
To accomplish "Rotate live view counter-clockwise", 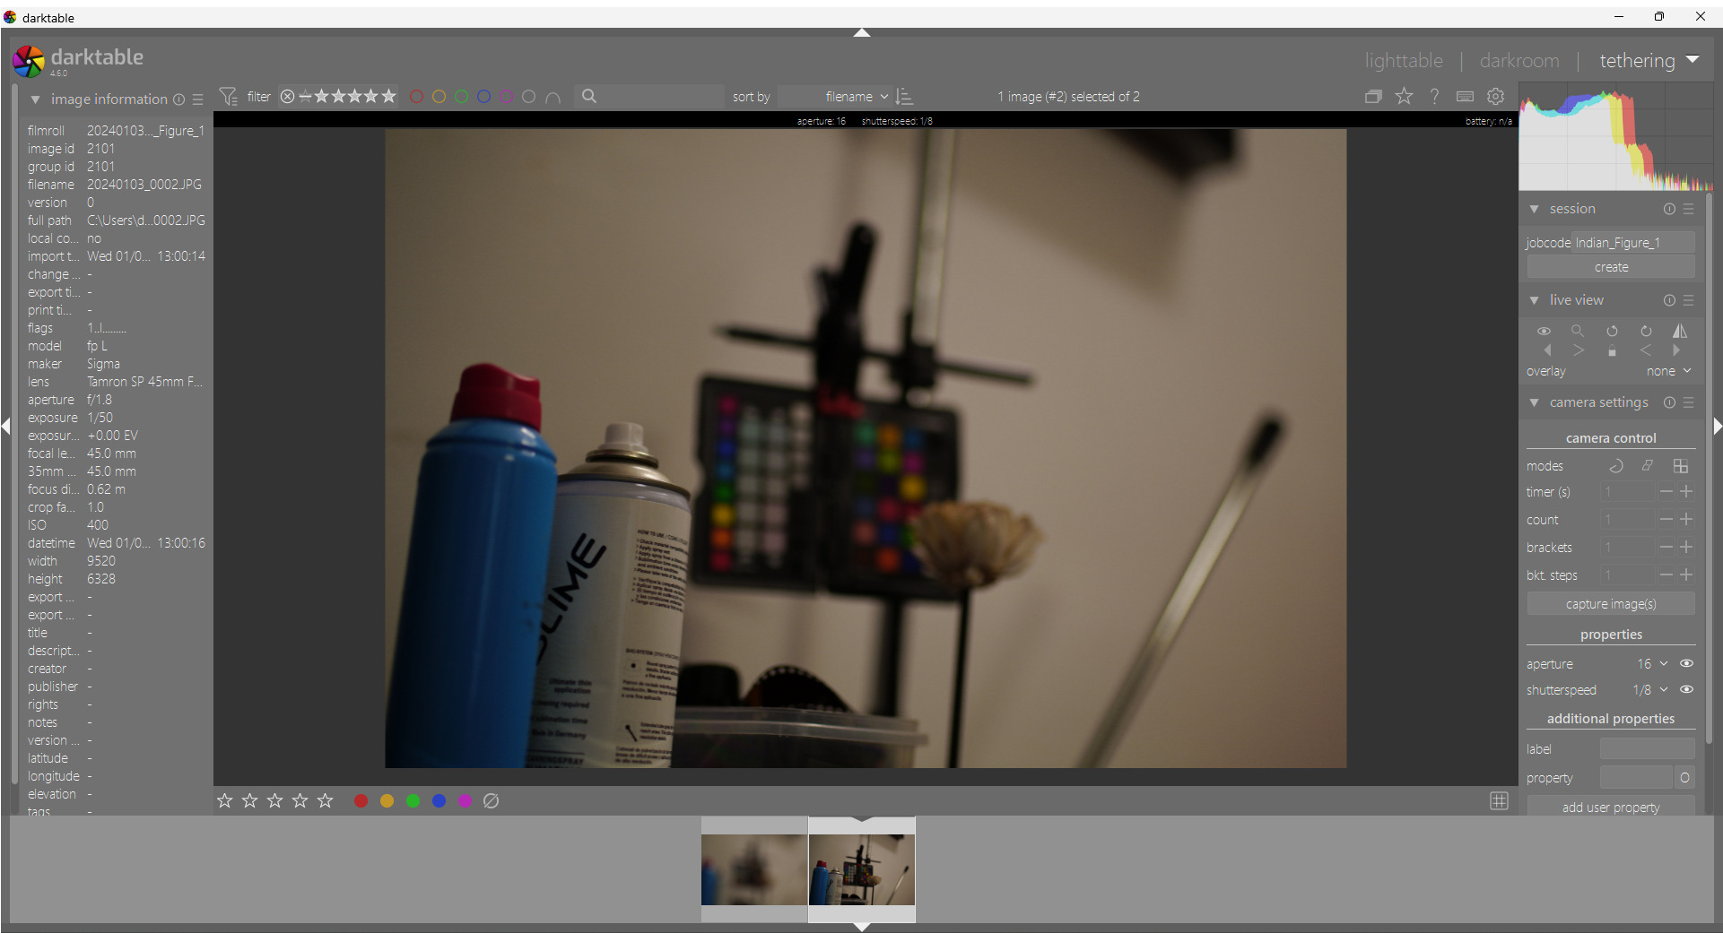I will 1612,331.
